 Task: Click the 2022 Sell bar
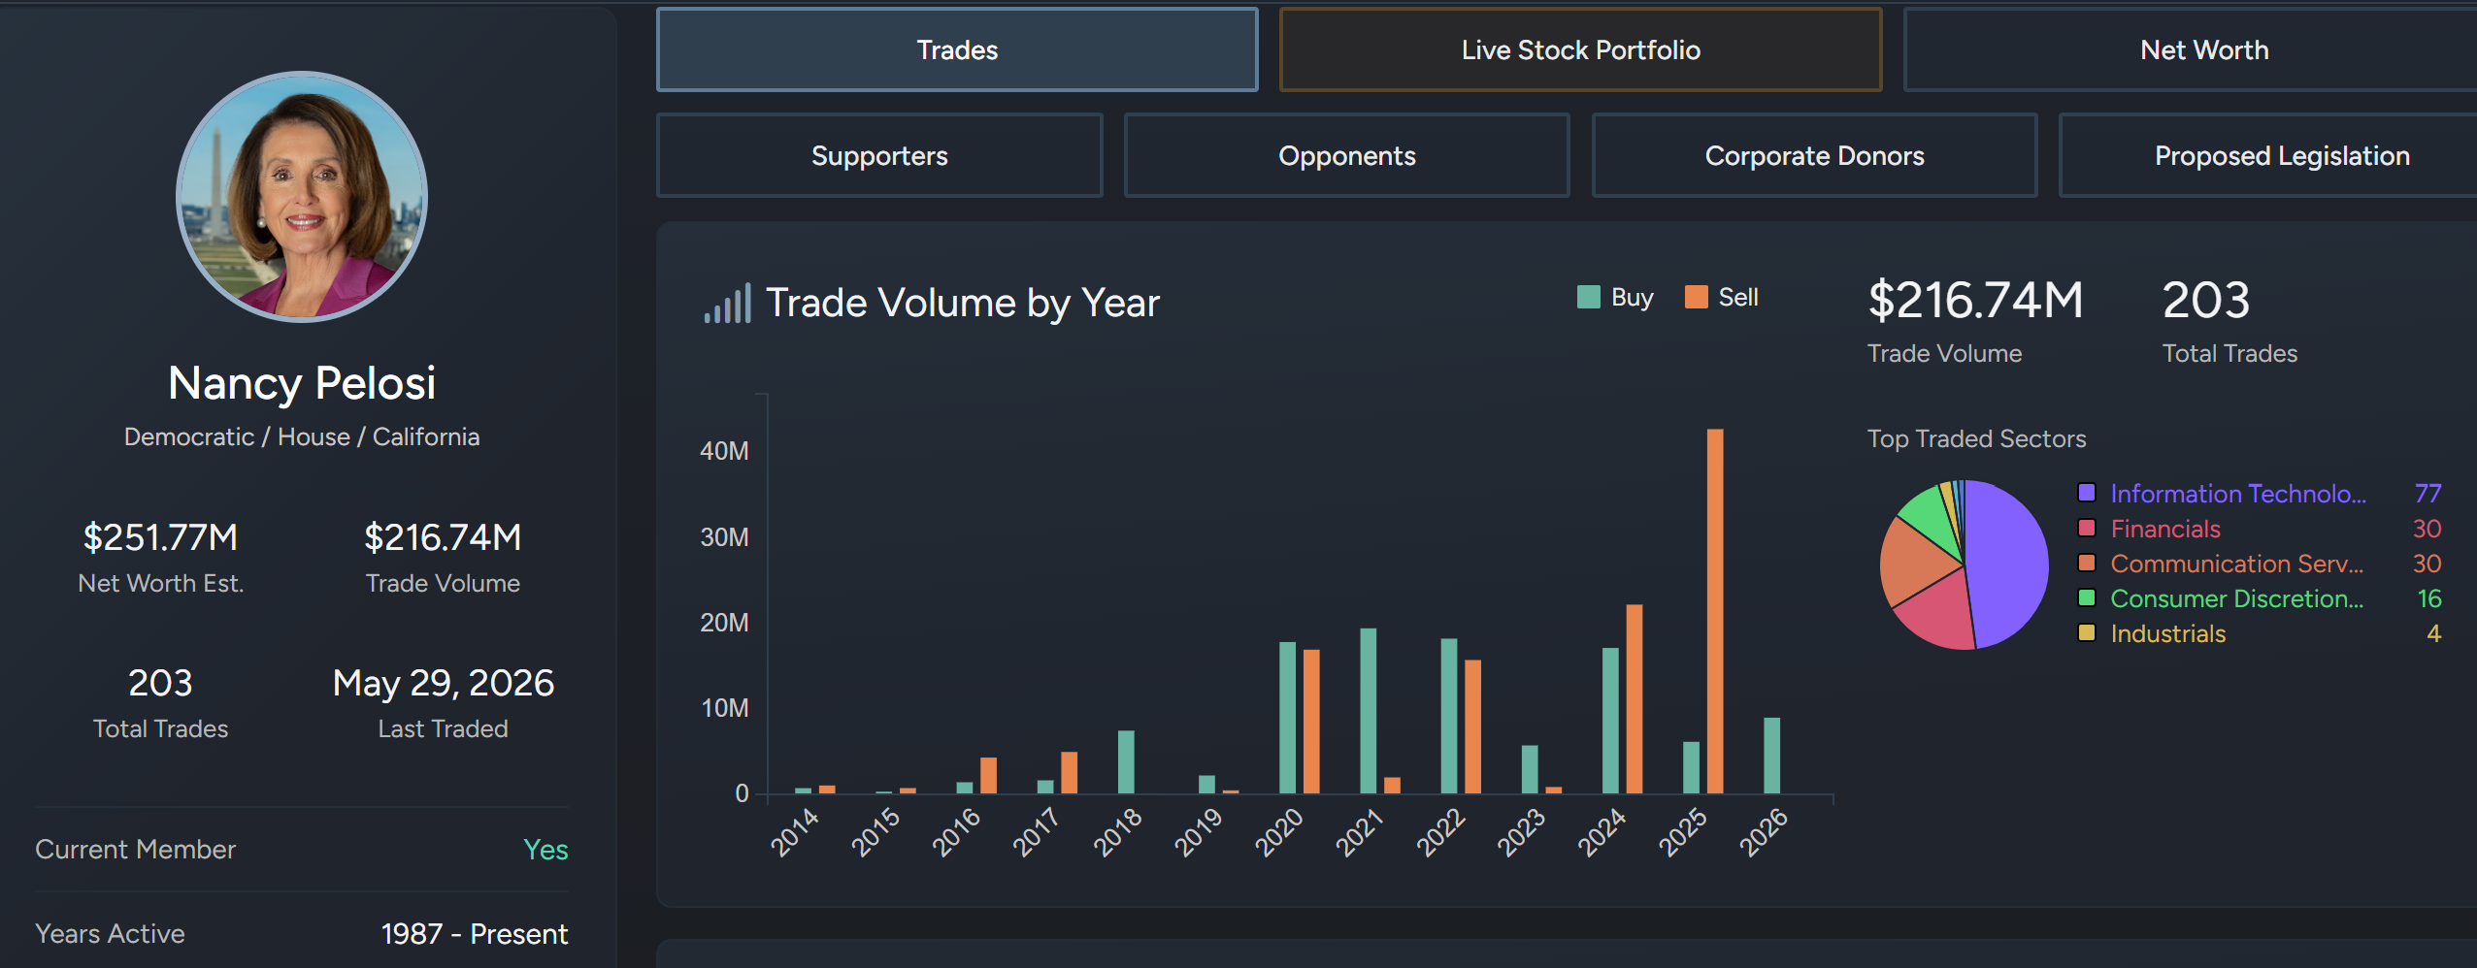tap(1472, 726)
